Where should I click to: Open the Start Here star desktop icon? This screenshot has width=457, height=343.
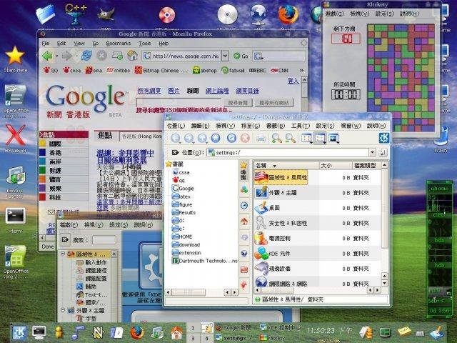coord(15,59)
